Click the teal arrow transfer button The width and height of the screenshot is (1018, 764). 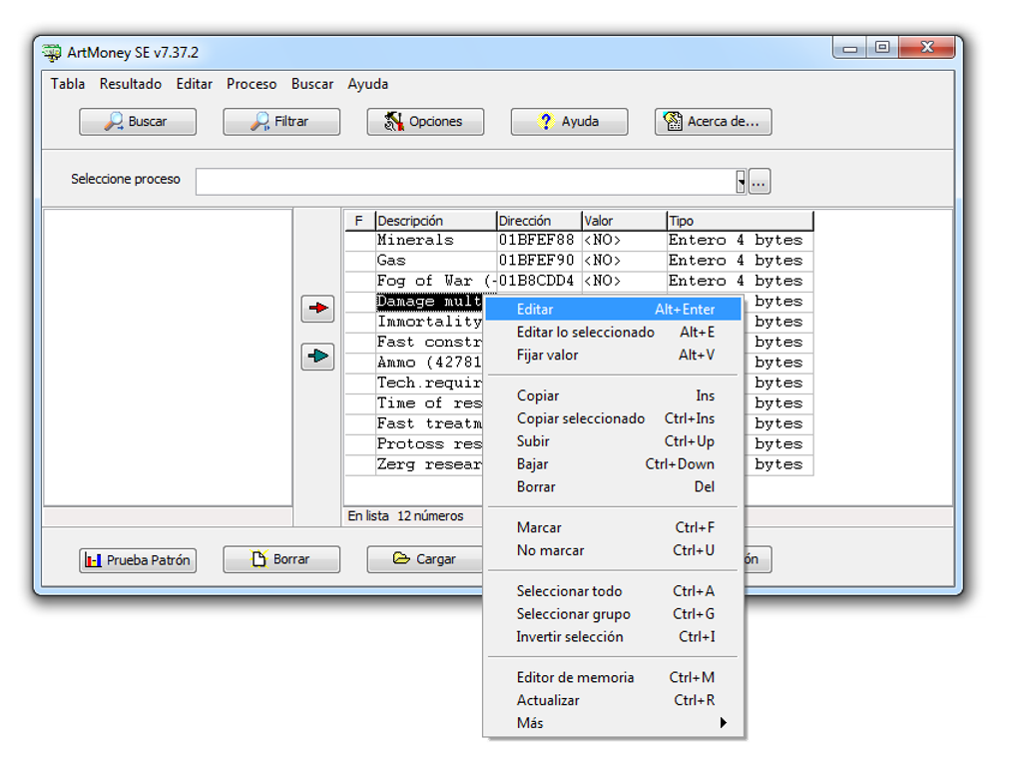pos(317,356)
